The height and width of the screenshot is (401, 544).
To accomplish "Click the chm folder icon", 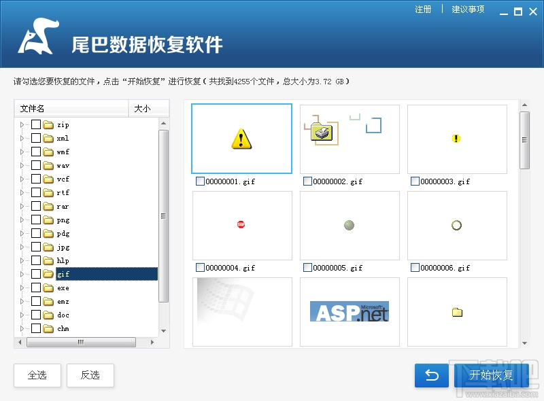I will (x=48, y=328).
